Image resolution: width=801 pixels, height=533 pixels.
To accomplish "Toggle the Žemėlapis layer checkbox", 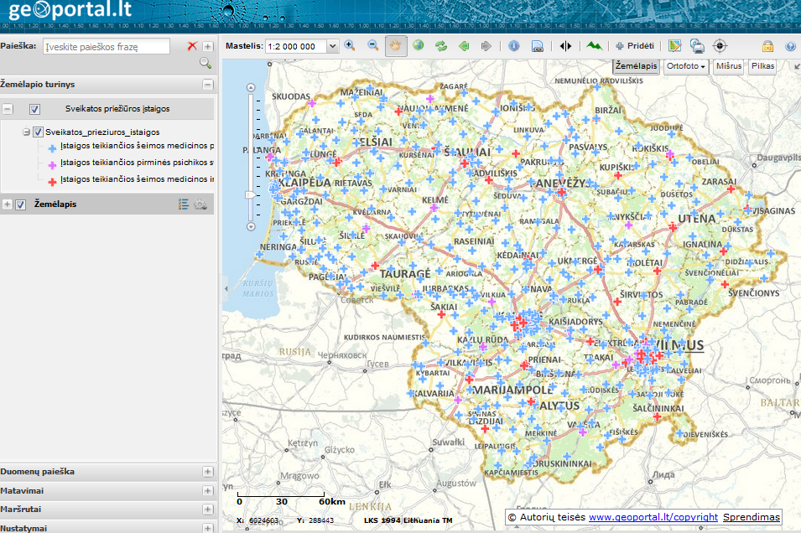I will click(21, 204).
